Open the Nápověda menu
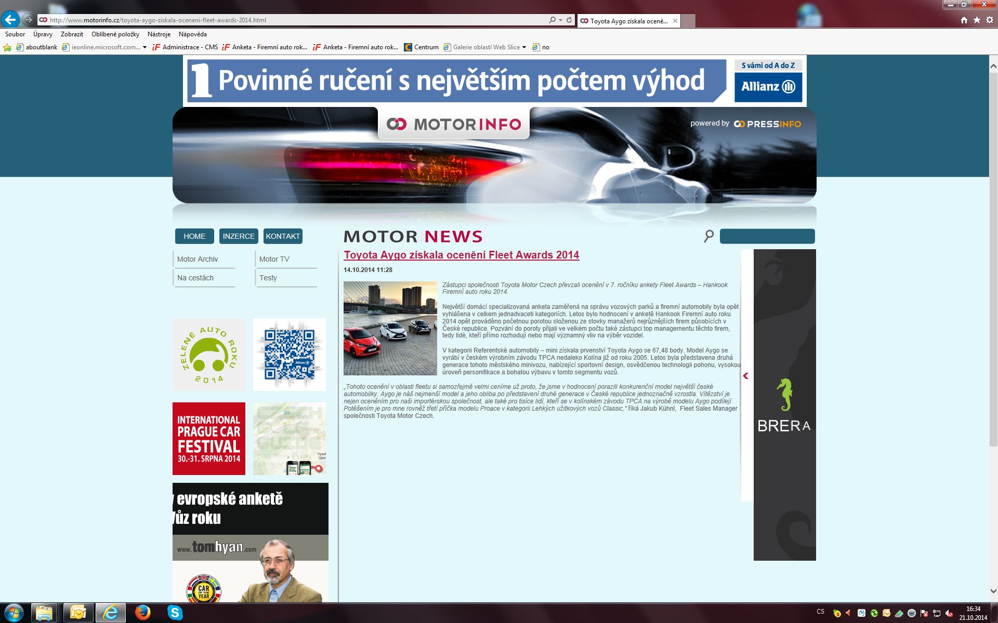The height and width of the screenshot is (623, 998). tap(193, 34)
